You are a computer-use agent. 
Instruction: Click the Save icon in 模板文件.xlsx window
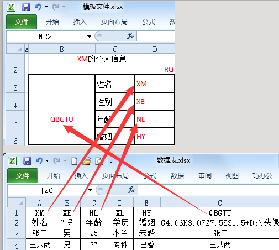(26, 7)
